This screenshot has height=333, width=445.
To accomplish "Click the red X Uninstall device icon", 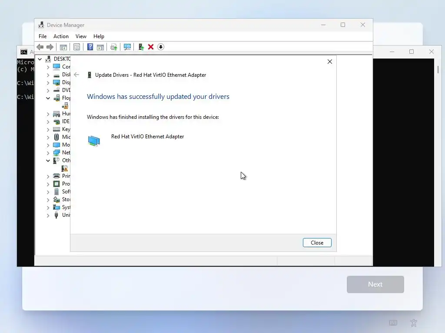I will 151,47.
